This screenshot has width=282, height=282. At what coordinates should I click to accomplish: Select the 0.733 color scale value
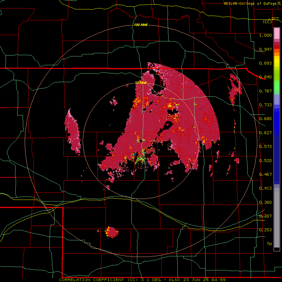[x=265, y=105]
